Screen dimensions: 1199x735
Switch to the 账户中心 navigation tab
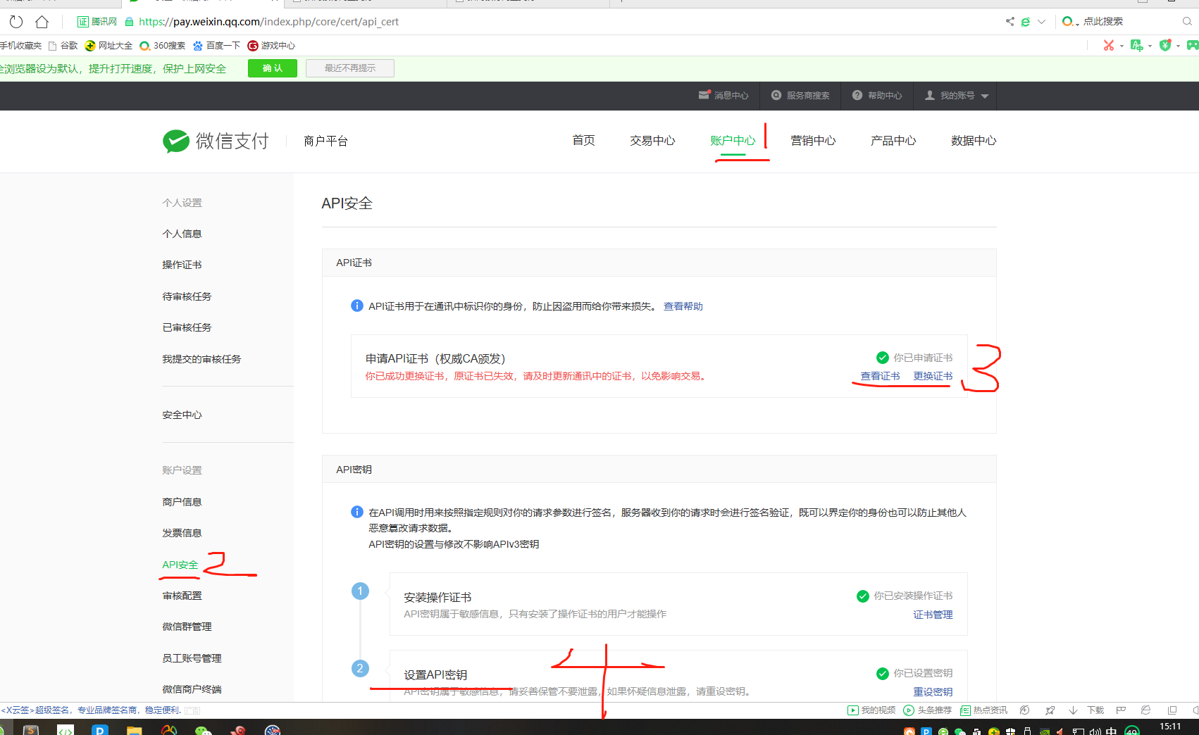pos(733,140)
